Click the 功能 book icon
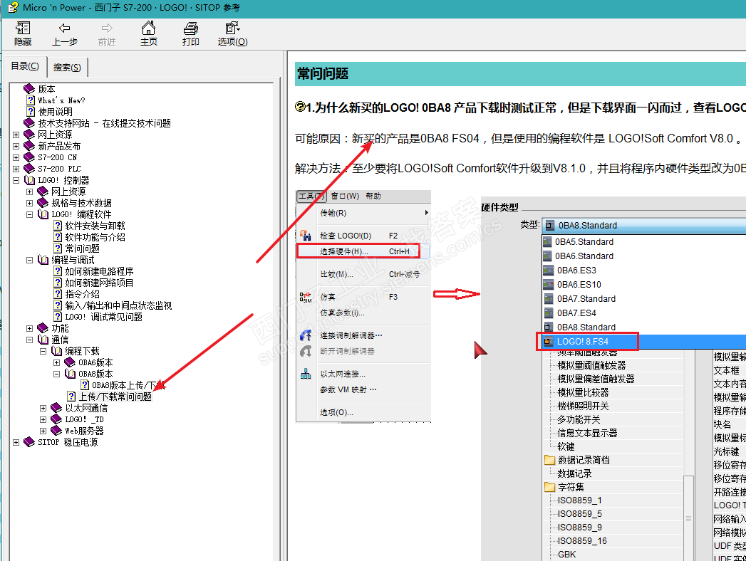This screenshot has height=561, width=746. click(43, 328)
